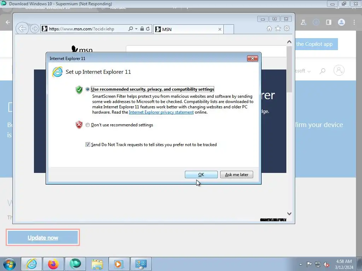Open Supermium profile avatar icon
Viewport: 362px width, 271px height.
[x=341, y=22]
